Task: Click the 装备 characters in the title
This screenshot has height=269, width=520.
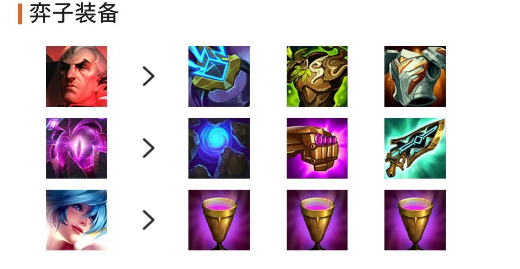Action: point(96,14)
